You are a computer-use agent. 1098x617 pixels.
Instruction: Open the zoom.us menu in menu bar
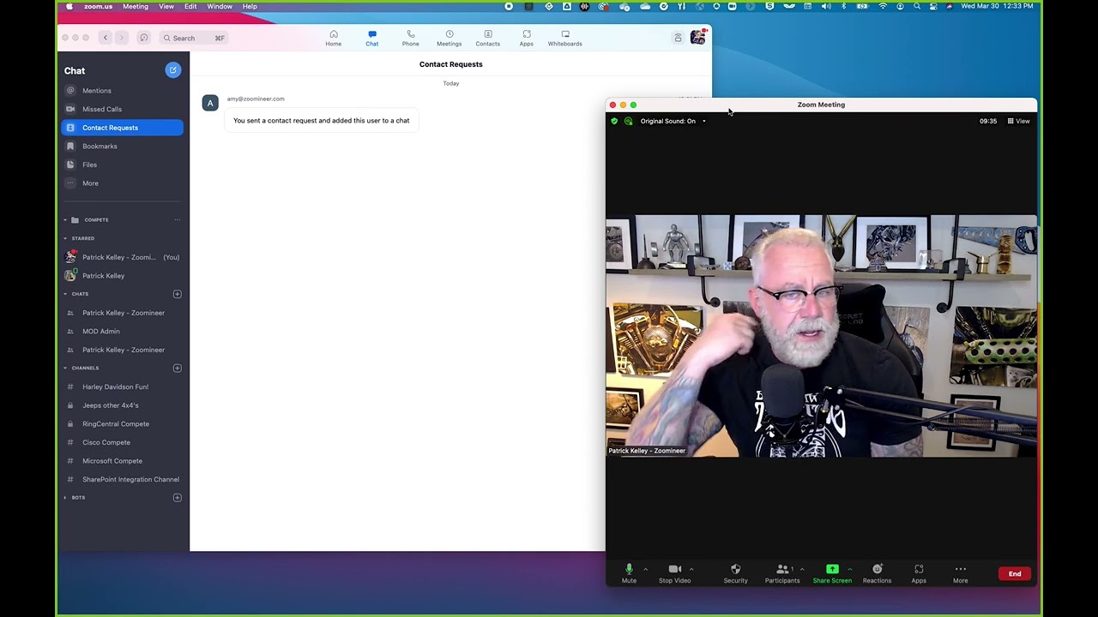98,6
